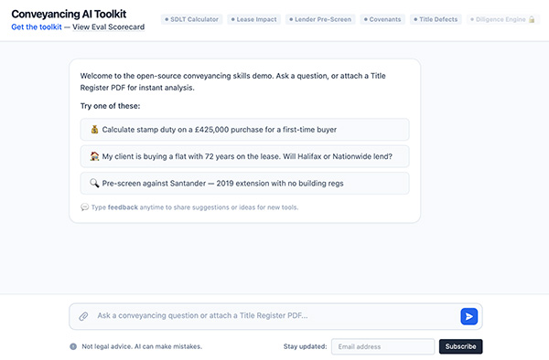Open View Eval Scorecard link
This screenshot has width=549, height=360.
pyautogui.click(x=109, y=26)
